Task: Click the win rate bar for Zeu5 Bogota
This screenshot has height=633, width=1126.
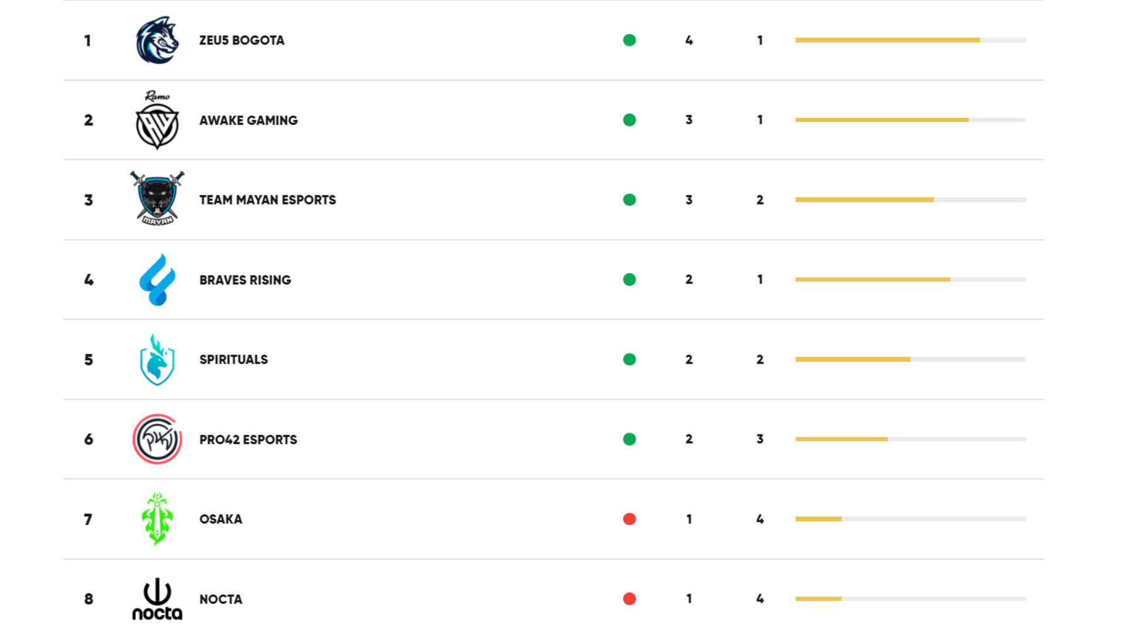Action: [911, 40]
